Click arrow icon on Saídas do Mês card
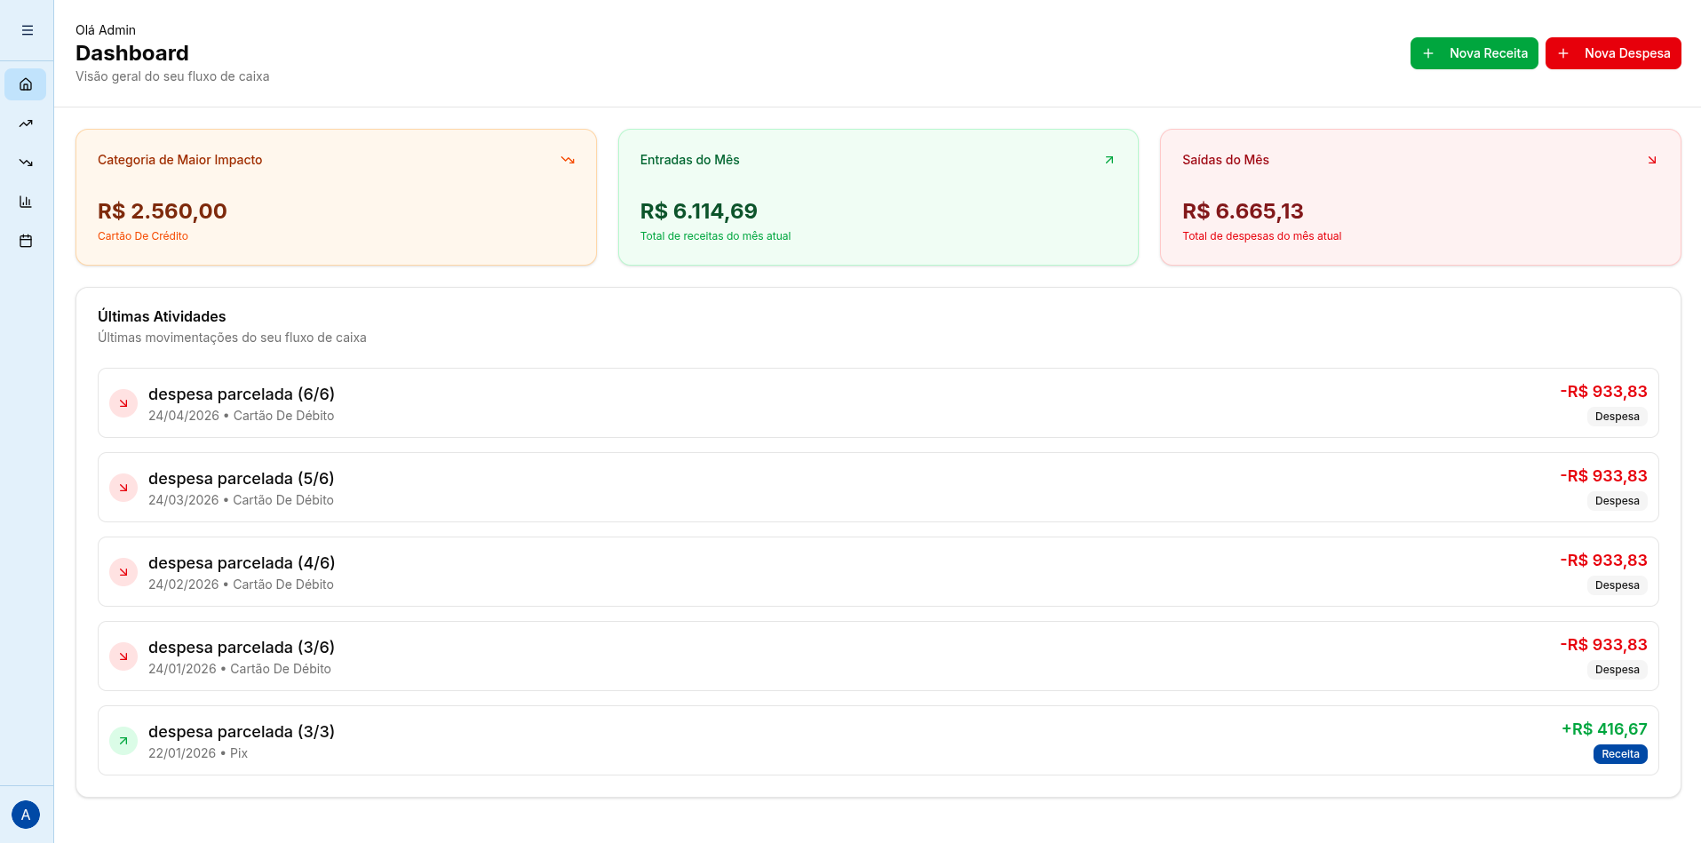 point(1652,160)
